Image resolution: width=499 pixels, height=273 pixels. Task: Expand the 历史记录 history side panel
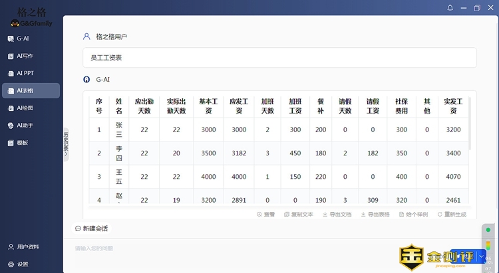coord(66,144)
